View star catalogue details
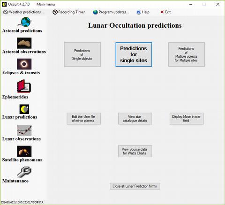Screen dimensions: 225x205 [x=135, y=119]
